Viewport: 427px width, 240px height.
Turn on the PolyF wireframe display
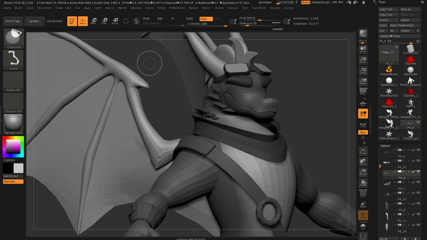pos(363,193)
